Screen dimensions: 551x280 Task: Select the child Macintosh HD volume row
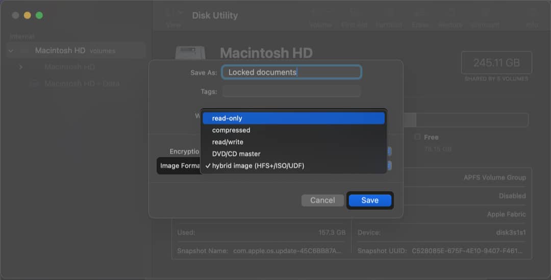(x=69, y=67)
